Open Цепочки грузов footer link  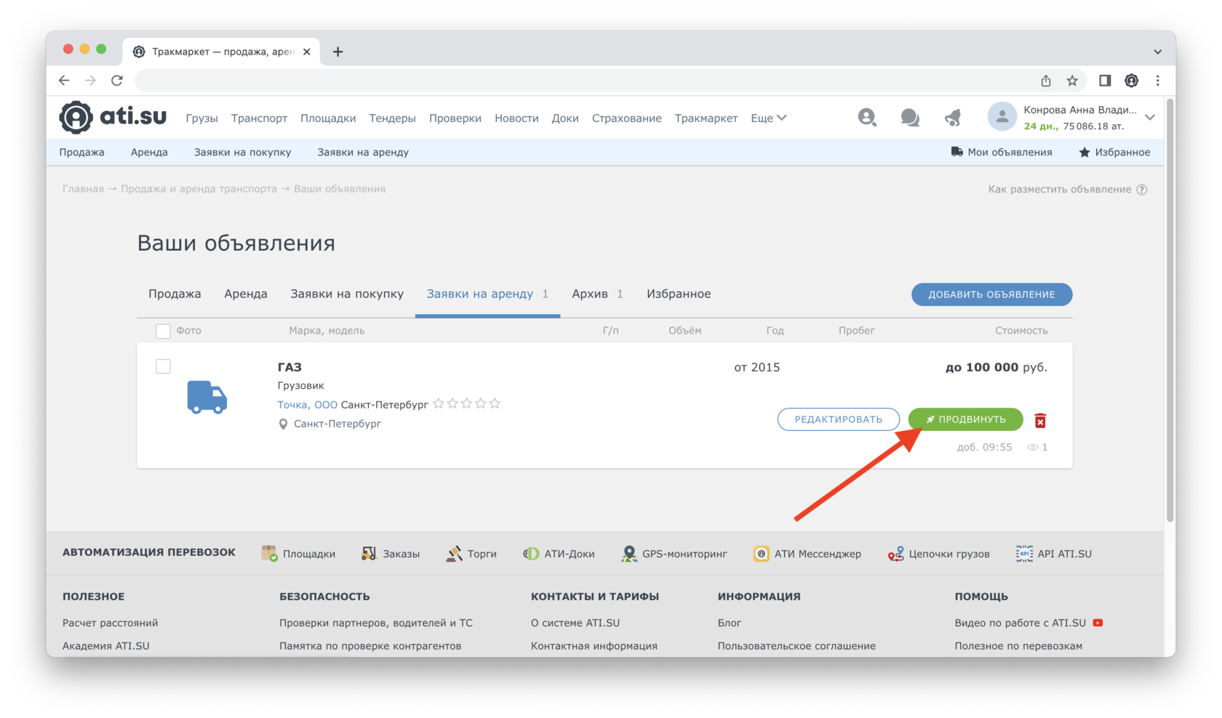[x=939, y=554]
